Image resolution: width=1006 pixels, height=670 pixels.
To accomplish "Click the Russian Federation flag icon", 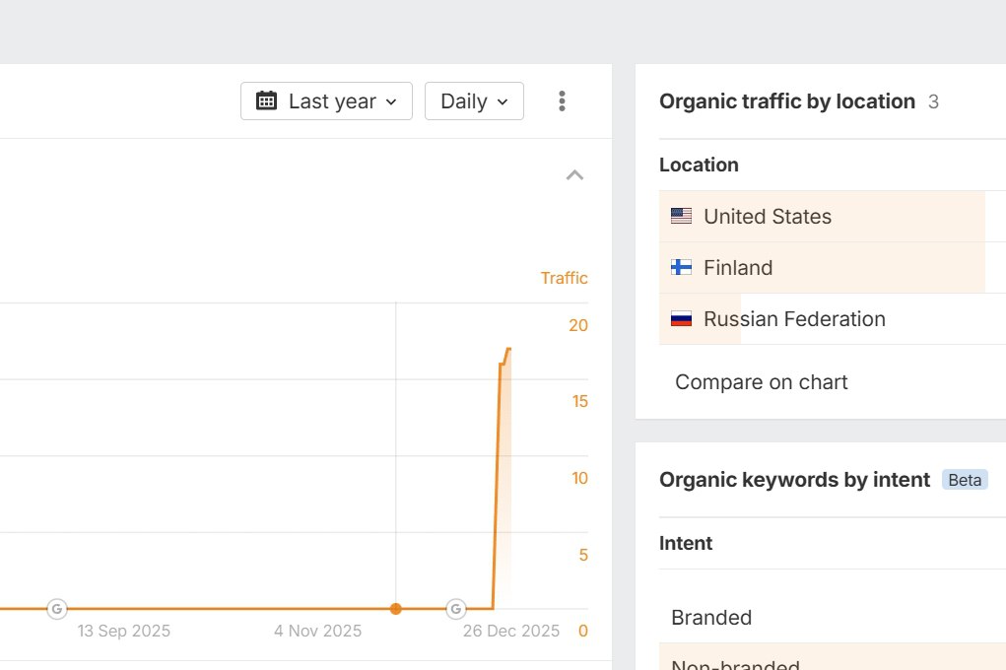I will pyautogui.click(x=681, y=319).
